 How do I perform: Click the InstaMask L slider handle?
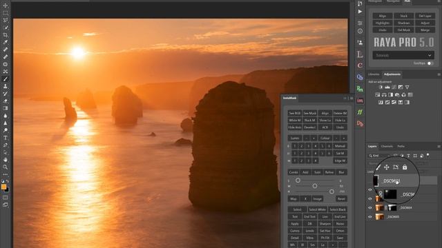tap(298, 180)
